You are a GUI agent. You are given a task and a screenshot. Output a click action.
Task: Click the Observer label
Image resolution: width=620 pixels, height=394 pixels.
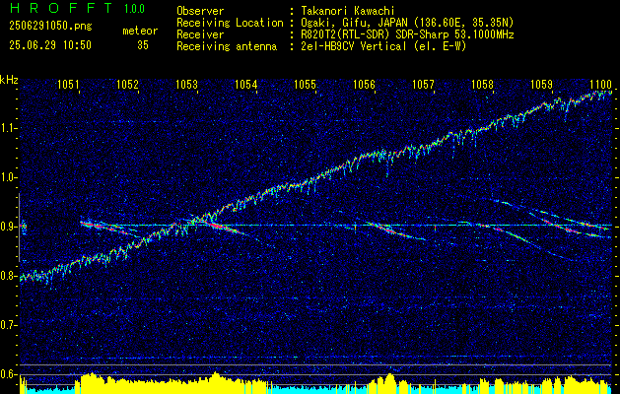[200, 11]
